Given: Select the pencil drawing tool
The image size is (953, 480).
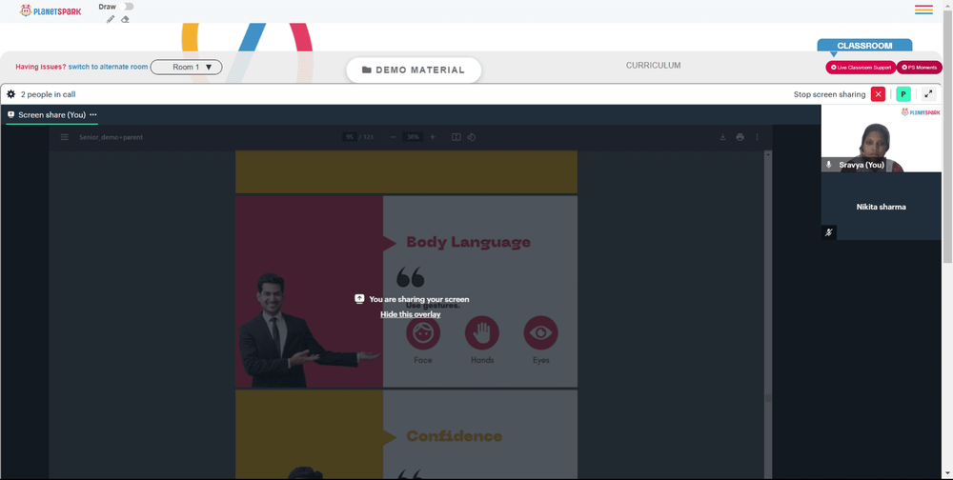Looking at the screenshot, I should (110, 19).
